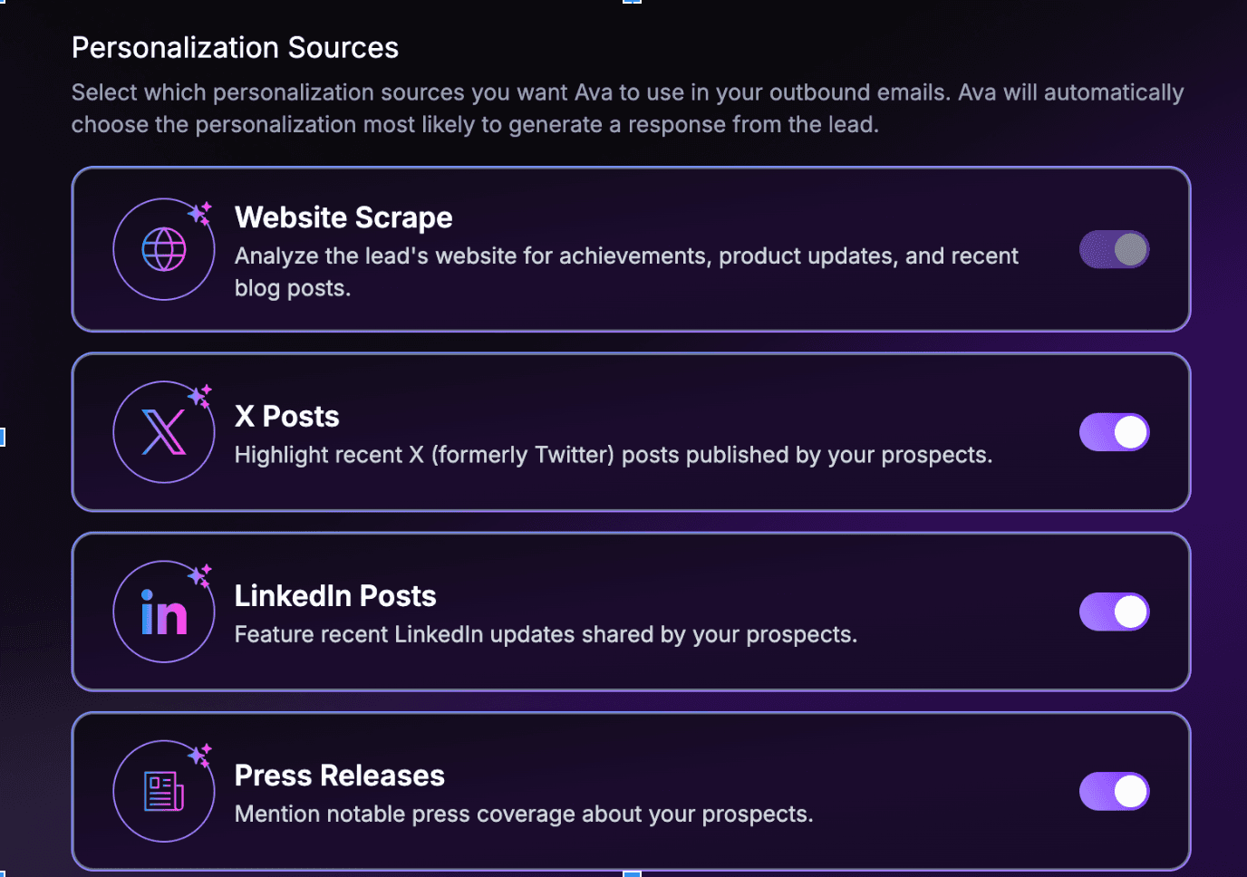Click the Press Releases newspaper icon
The image size is (1247, 877).
coord(163,790)
